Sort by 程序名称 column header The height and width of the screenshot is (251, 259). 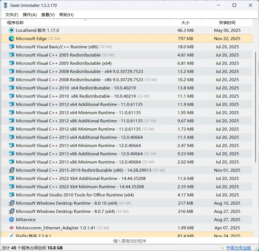click(85, 22)
